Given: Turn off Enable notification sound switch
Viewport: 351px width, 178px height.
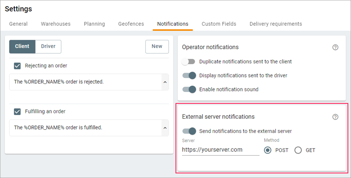Looking at the screenshot, I should click(x=189, y=89).
